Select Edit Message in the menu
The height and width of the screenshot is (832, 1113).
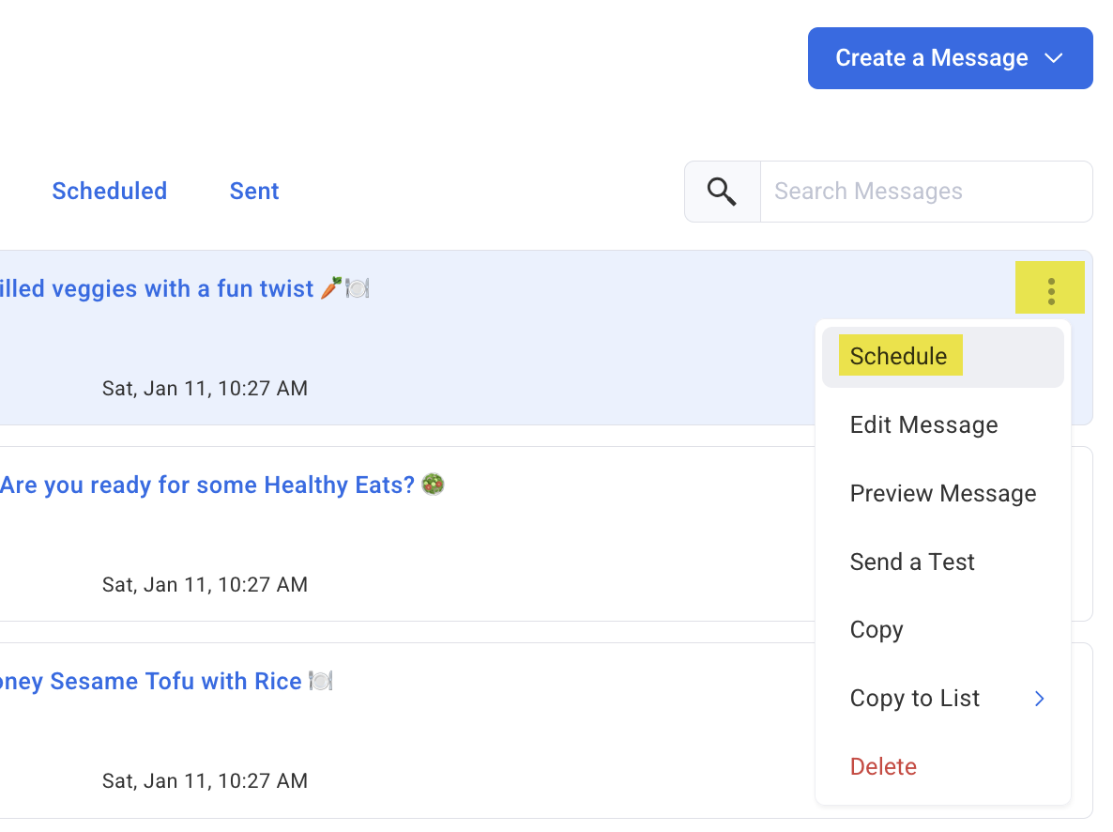(923, 424)
